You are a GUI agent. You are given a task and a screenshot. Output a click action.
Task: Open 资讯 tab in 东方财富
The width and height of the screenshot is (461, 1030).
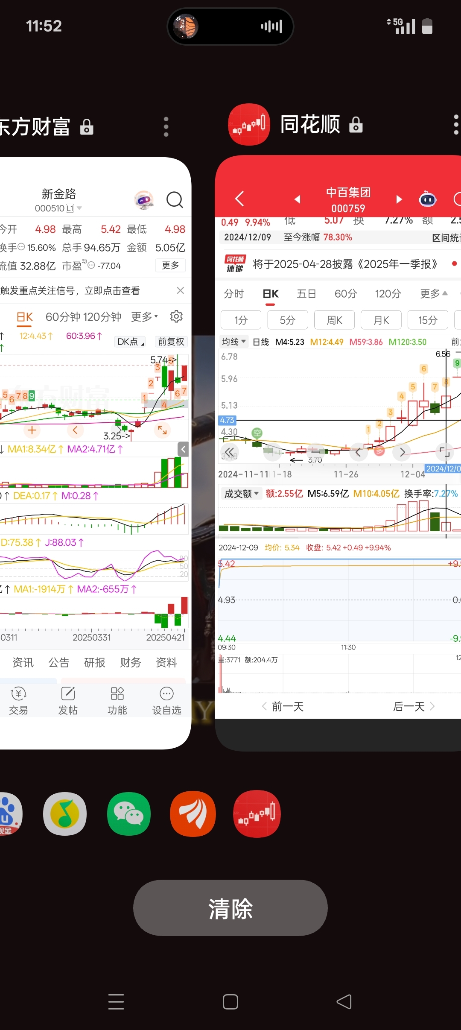click(x=23, y=662)
